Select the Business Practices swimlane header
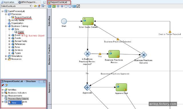The image size is (183, 109). click(49, 54)
